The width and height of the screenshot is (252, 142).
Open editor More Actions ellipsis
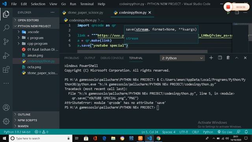(x=245, y=13)
